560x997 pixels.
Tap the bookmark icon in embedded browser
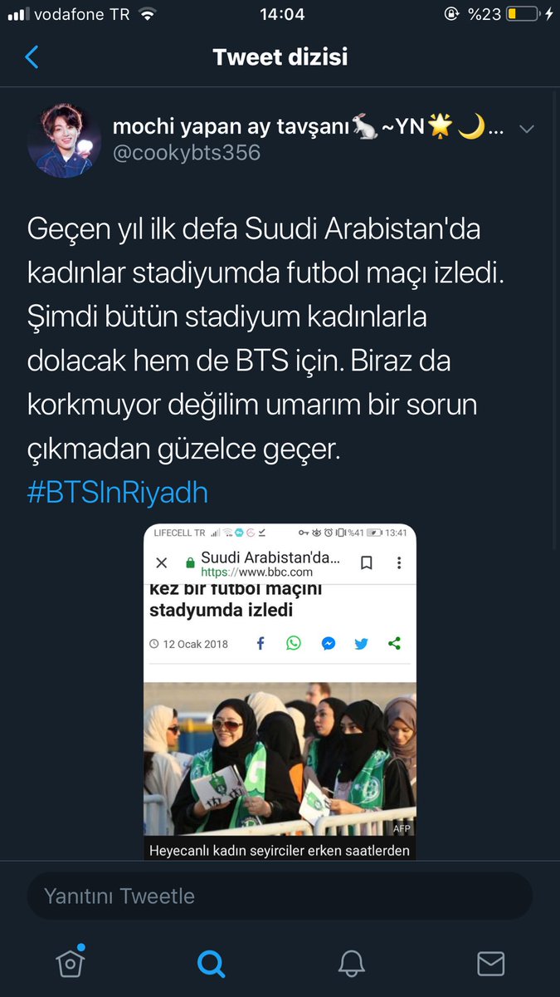click(366, 562)
